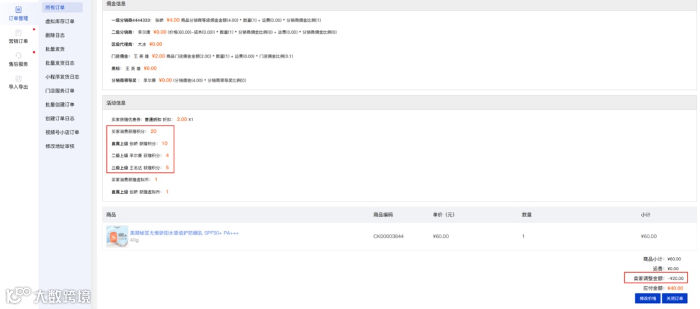Click the product weight text 40g
This screenshot has height=309, width=700.
coord(134,240)
